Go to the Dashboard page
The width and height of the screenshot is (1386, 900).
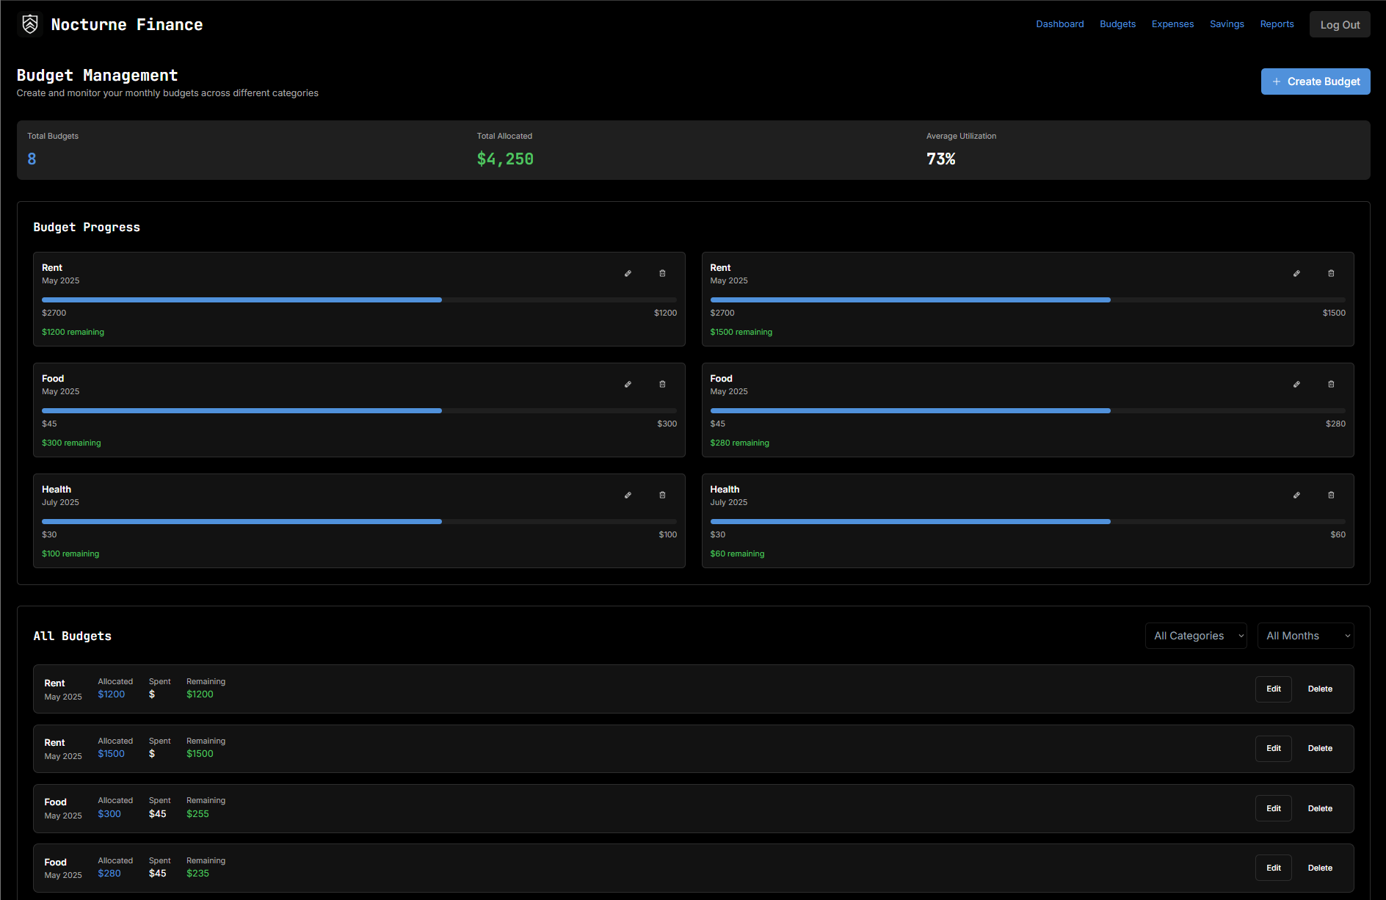[x=1059, y=24]
